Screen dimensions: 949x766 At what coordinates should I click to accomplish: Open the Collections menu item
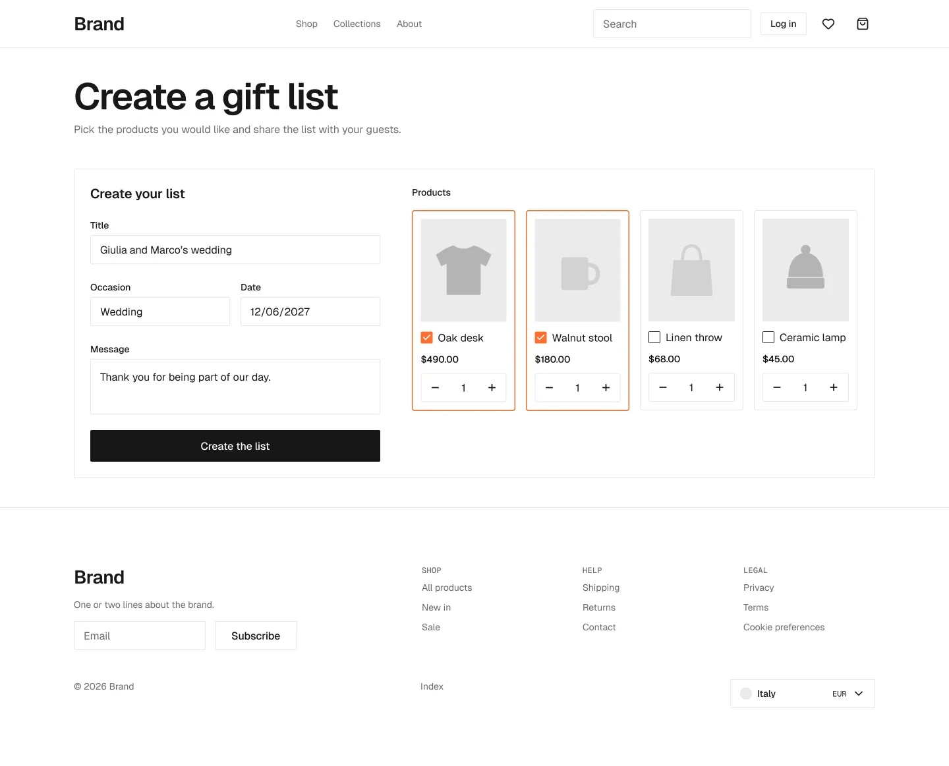coord(357,24)
